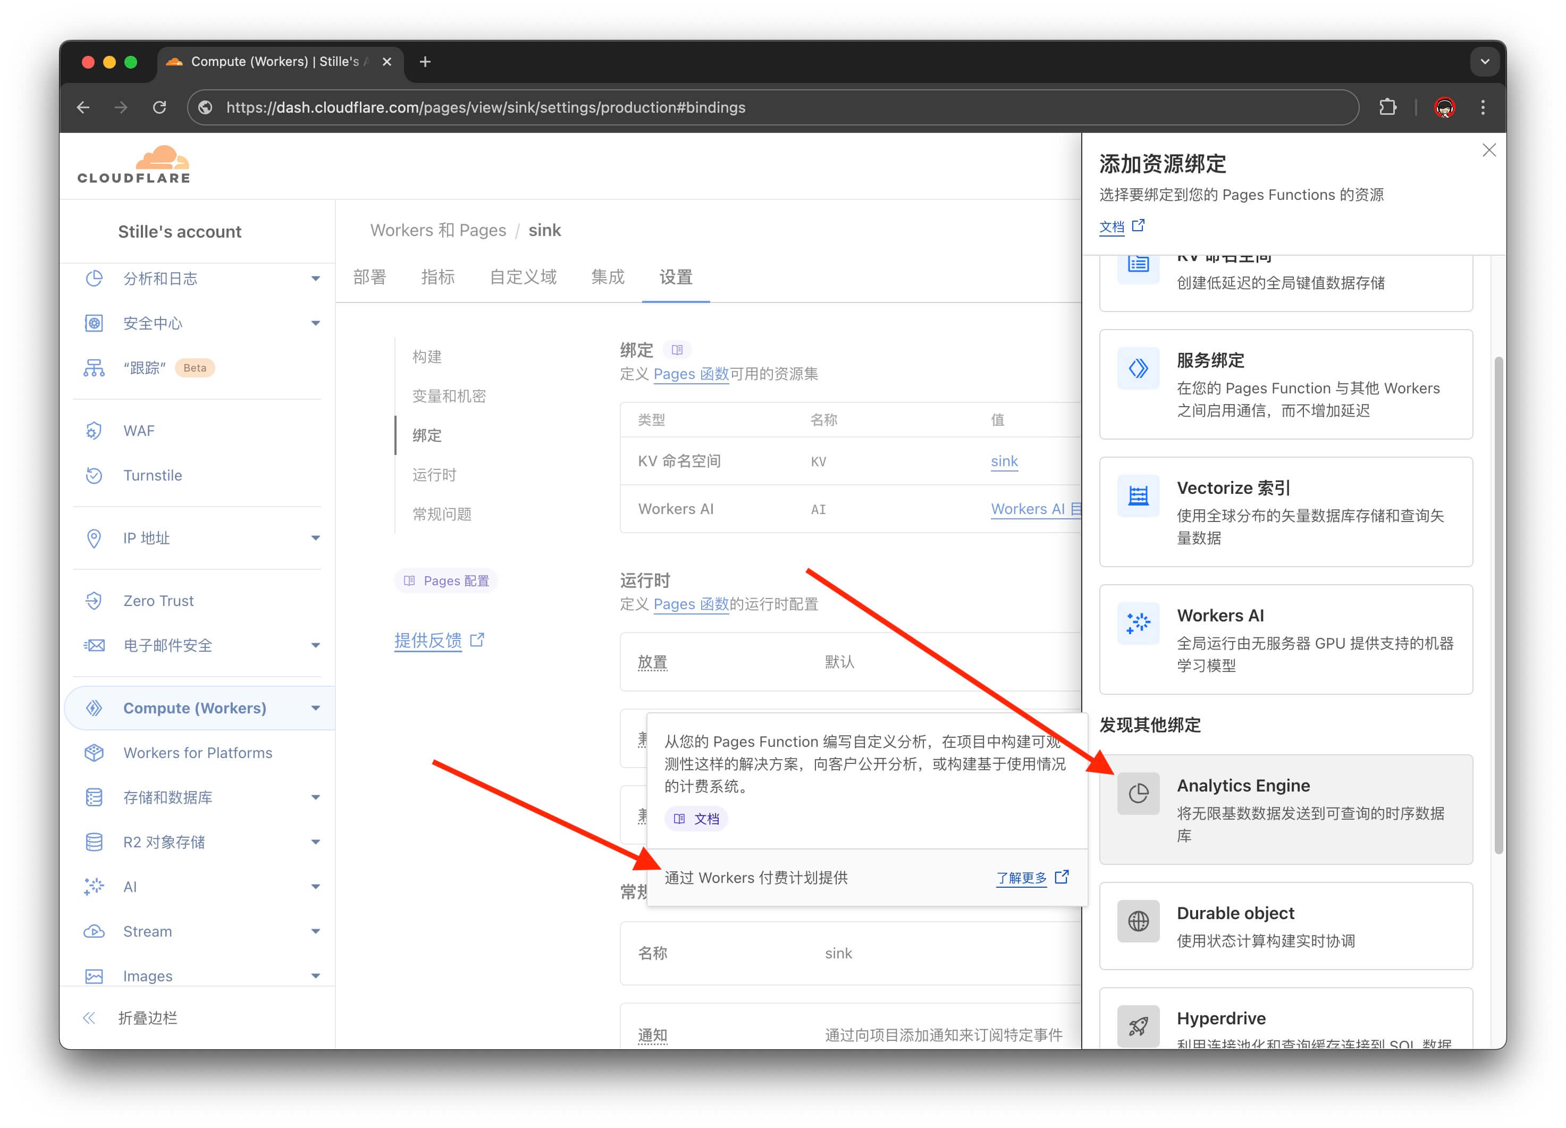Expand the Images sidebar section

coord(316,976)
